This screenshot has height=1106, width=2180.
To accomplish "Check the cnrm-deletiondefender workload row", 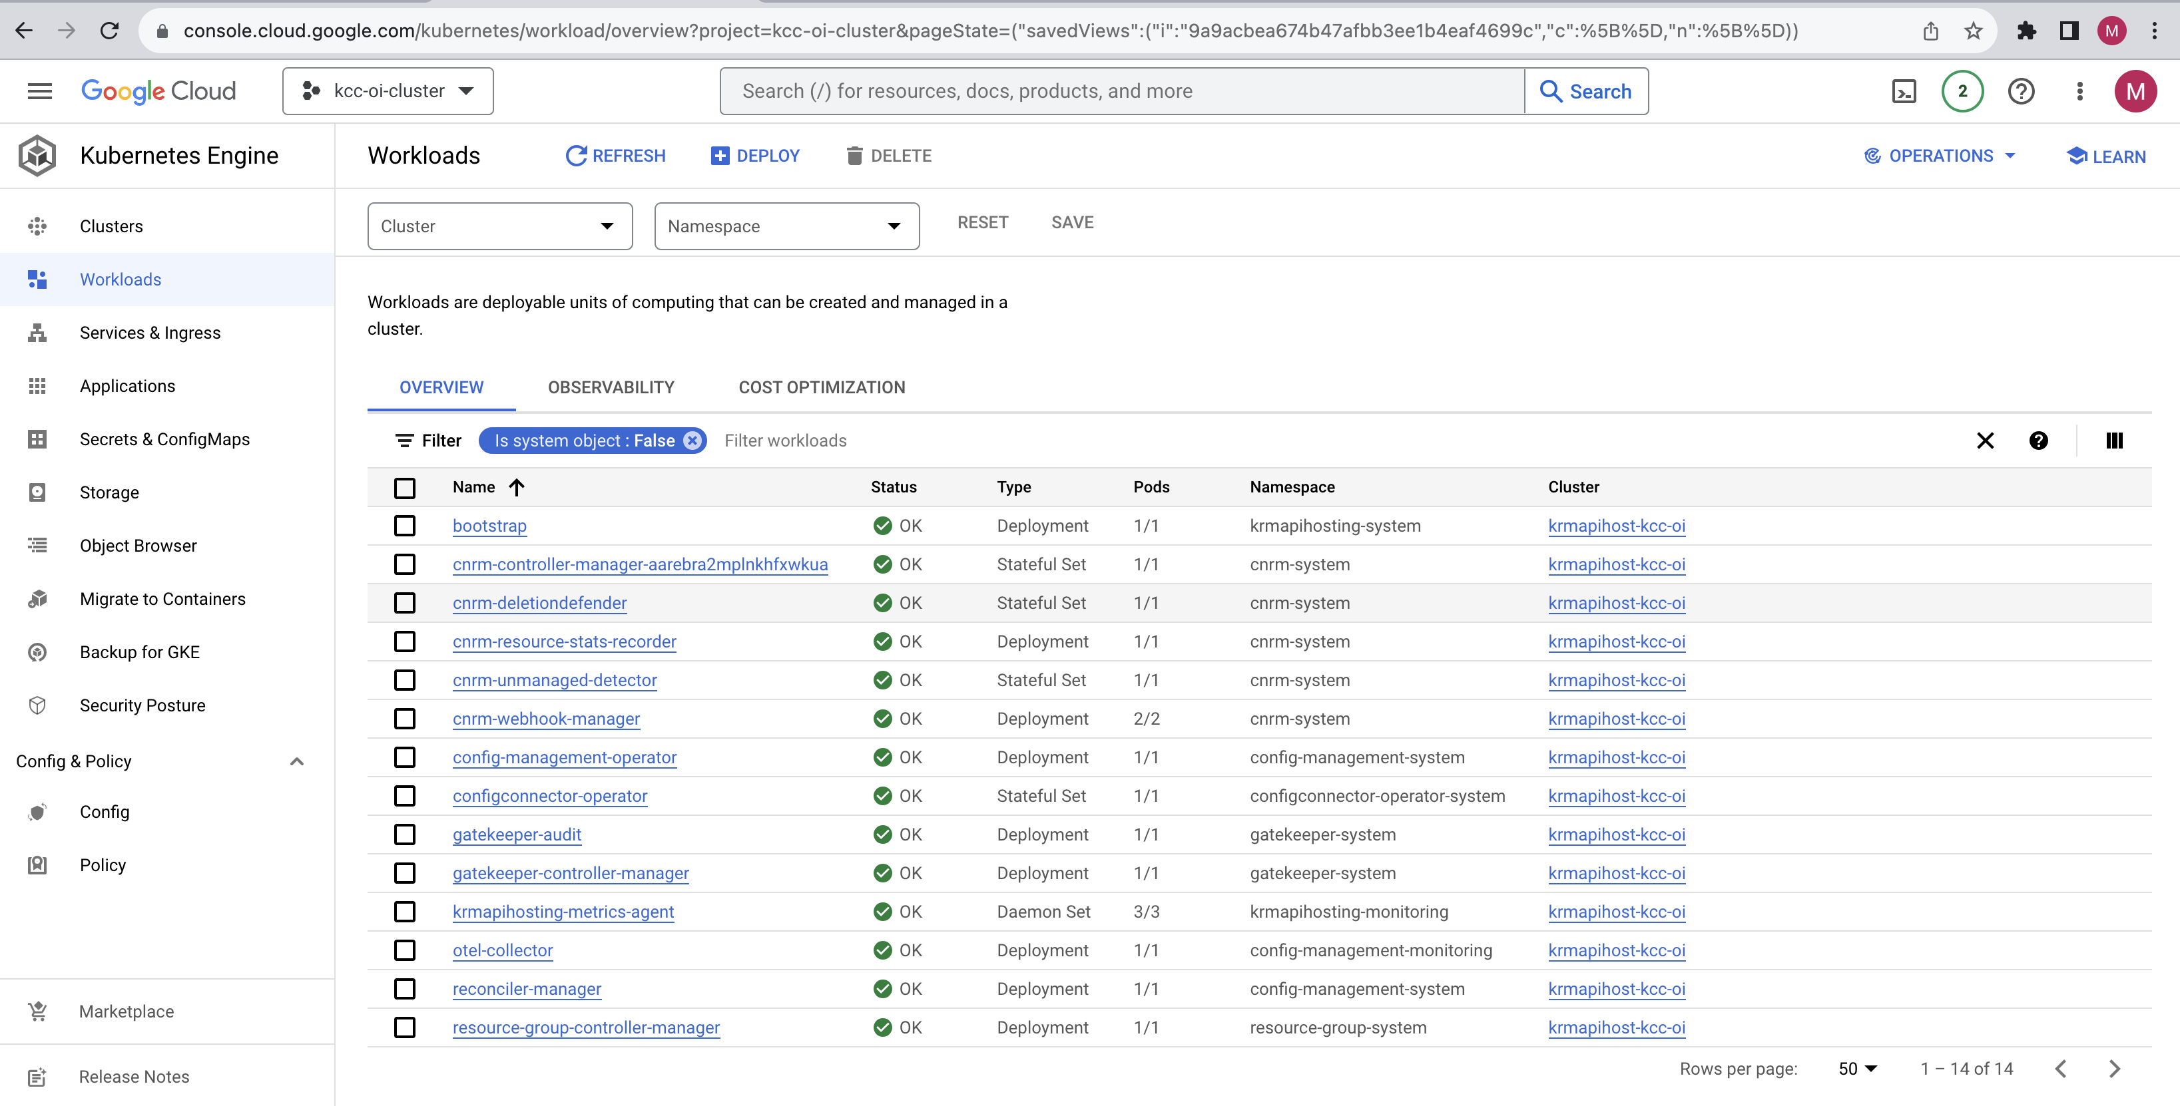I will pos(406,603).
